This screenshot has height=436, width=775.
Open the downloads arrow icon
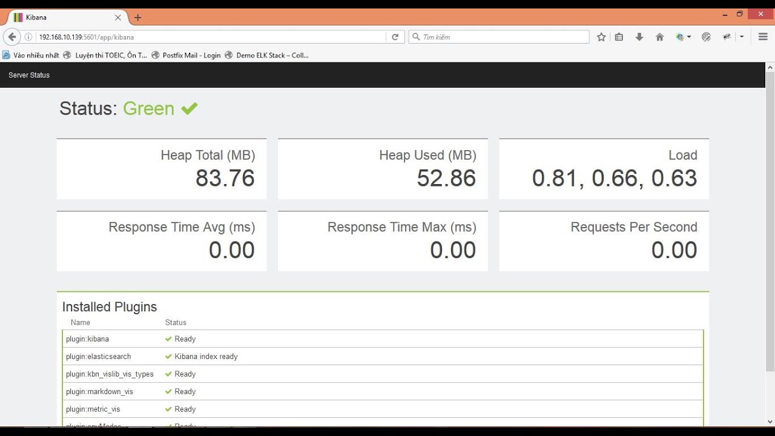(639, 37)
